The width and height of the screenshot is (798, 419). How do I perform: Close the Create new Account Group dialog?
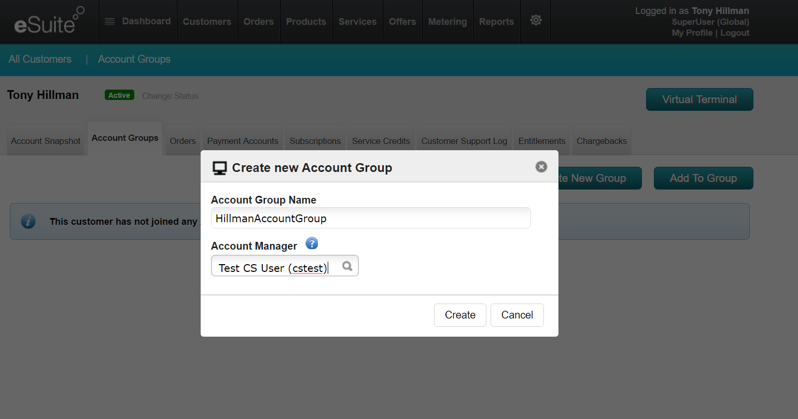click(541, 167)
